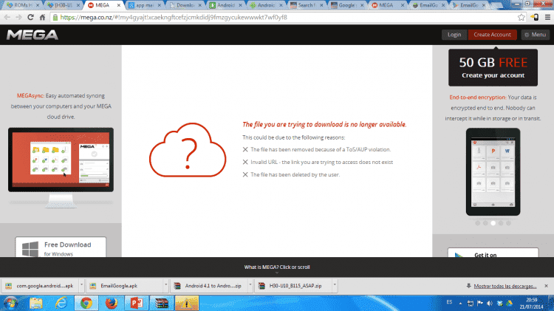Switch to the ROMs tab
The width and height of the screenshot is (554, 311).
22,5
